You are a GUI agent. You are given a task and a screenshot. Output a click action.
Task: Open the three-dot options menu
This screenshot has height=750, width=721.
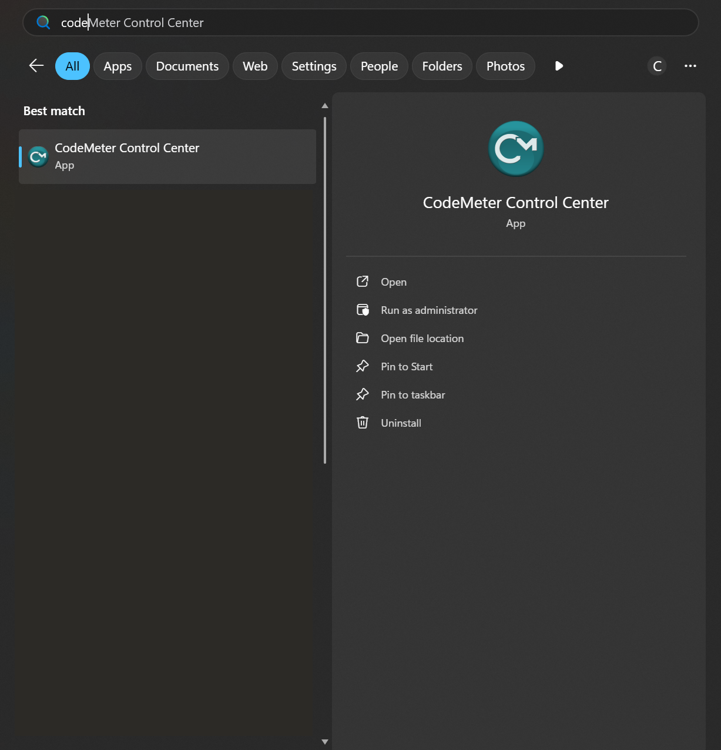point(690,66)
